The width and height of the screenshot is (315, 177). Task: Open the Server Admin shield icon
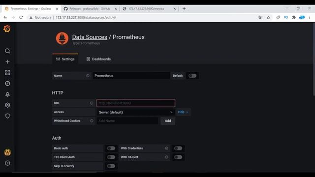[x=7, y=116]
